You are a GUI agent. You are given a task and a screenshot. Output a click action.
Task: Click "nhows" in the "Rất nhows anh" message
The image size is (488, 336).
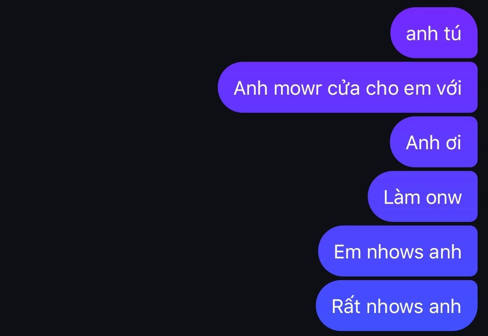click(395, 306)
